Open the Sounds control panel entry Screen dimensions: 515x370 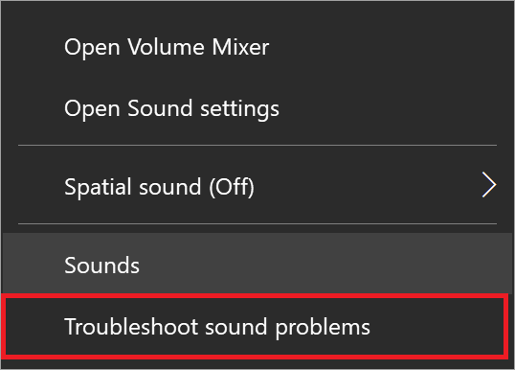[x=257, y=266]
